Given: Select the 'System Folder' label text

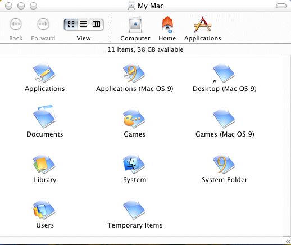Looking at the screenshot, I should click(x=224, y=180).
